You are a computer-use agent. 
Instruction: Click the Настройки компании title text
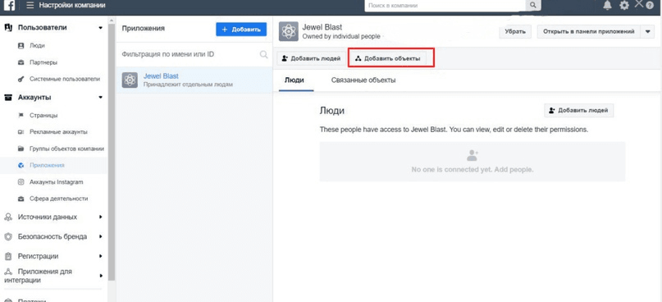click(72, 6)
